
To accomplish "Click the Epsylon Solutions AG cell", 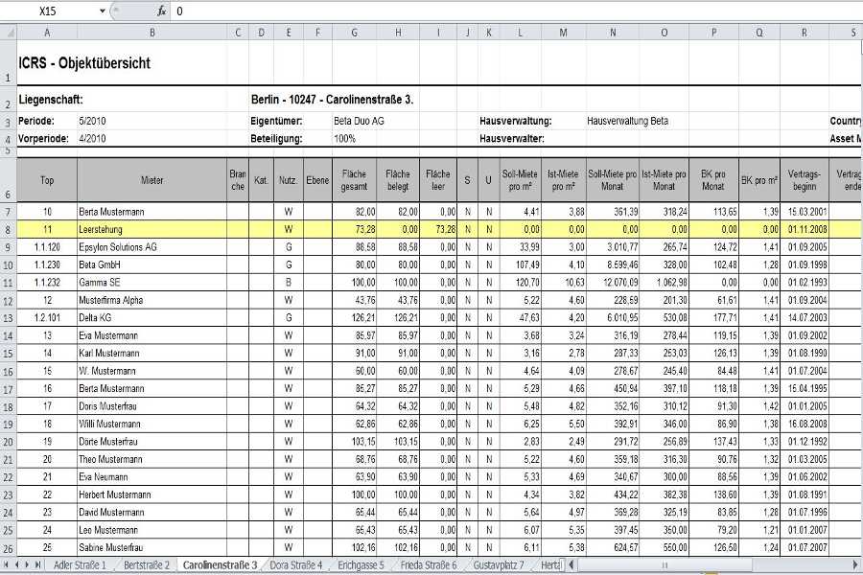I will click(x=152, y=247).
